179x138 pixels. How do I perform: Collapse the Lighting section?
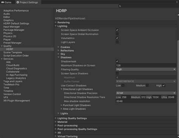(56, 26)
